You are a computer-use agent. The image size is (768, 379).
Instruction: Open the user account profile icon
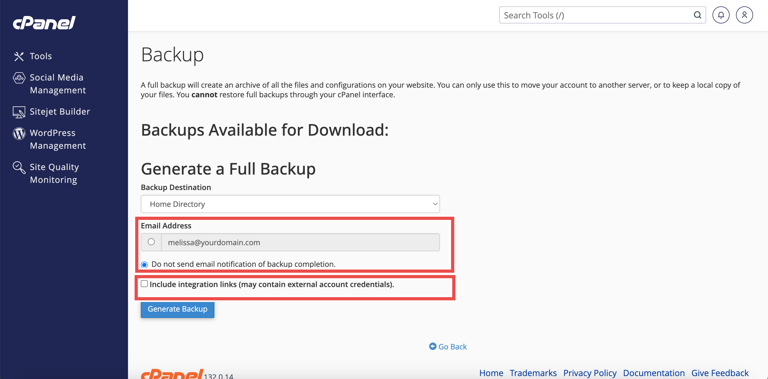pos(744,15)
